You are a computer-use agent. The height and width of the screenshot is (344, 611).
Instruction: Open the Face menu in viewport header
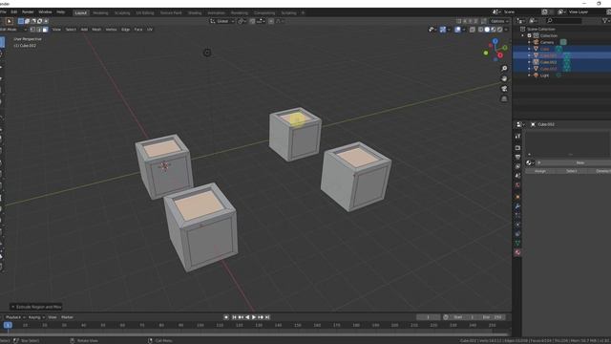point(138,30)
